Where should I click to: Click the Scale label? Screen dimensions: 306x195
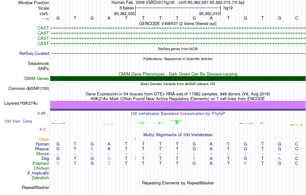point(43,8)
